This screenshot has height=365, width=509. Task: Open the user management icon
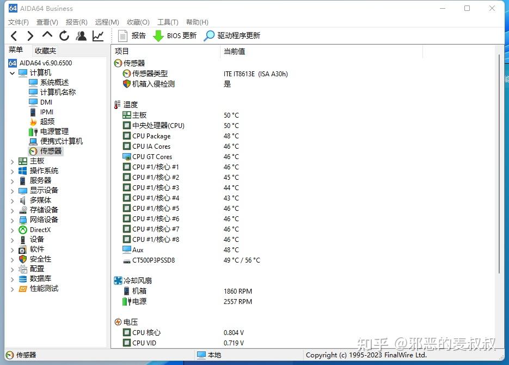coord(81,36)
